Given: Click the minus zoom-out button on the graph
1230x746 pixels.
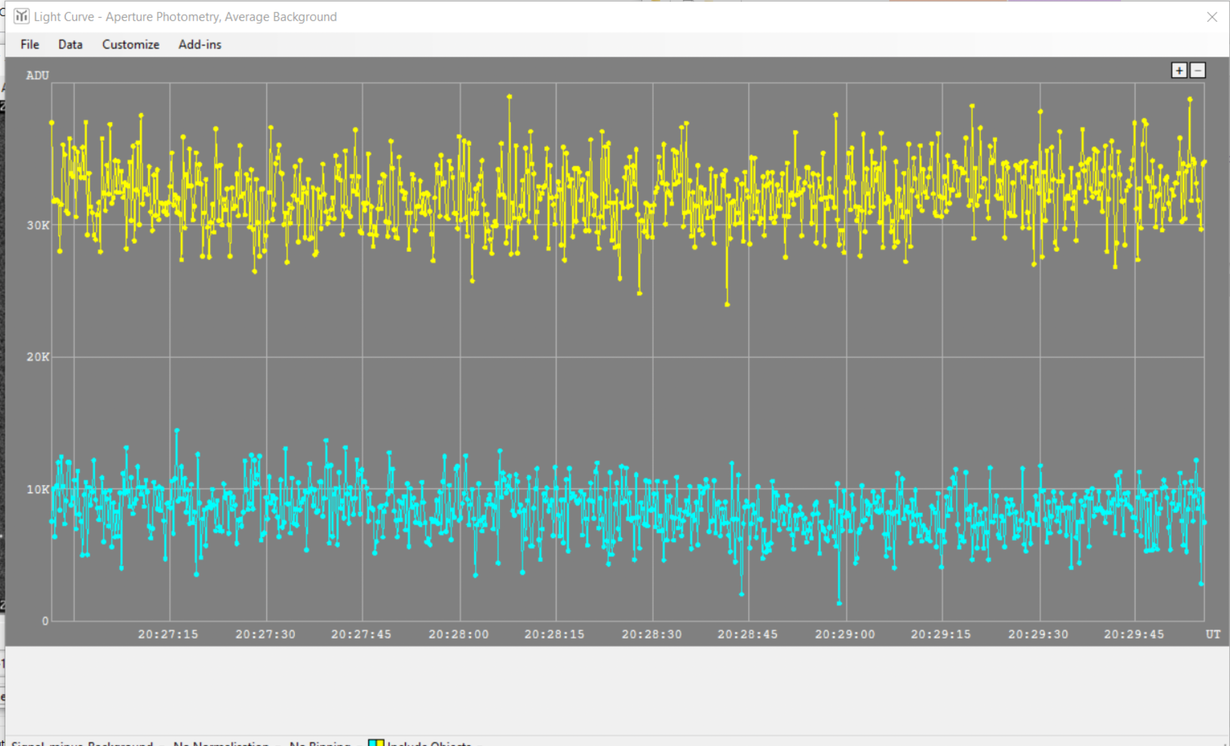Looking at the screenshot, I should pos(1197,70).
